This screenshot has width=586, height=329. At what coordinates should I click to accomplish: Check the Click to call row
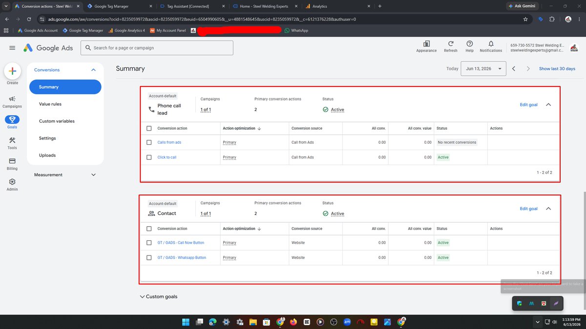tap(149, 157)
